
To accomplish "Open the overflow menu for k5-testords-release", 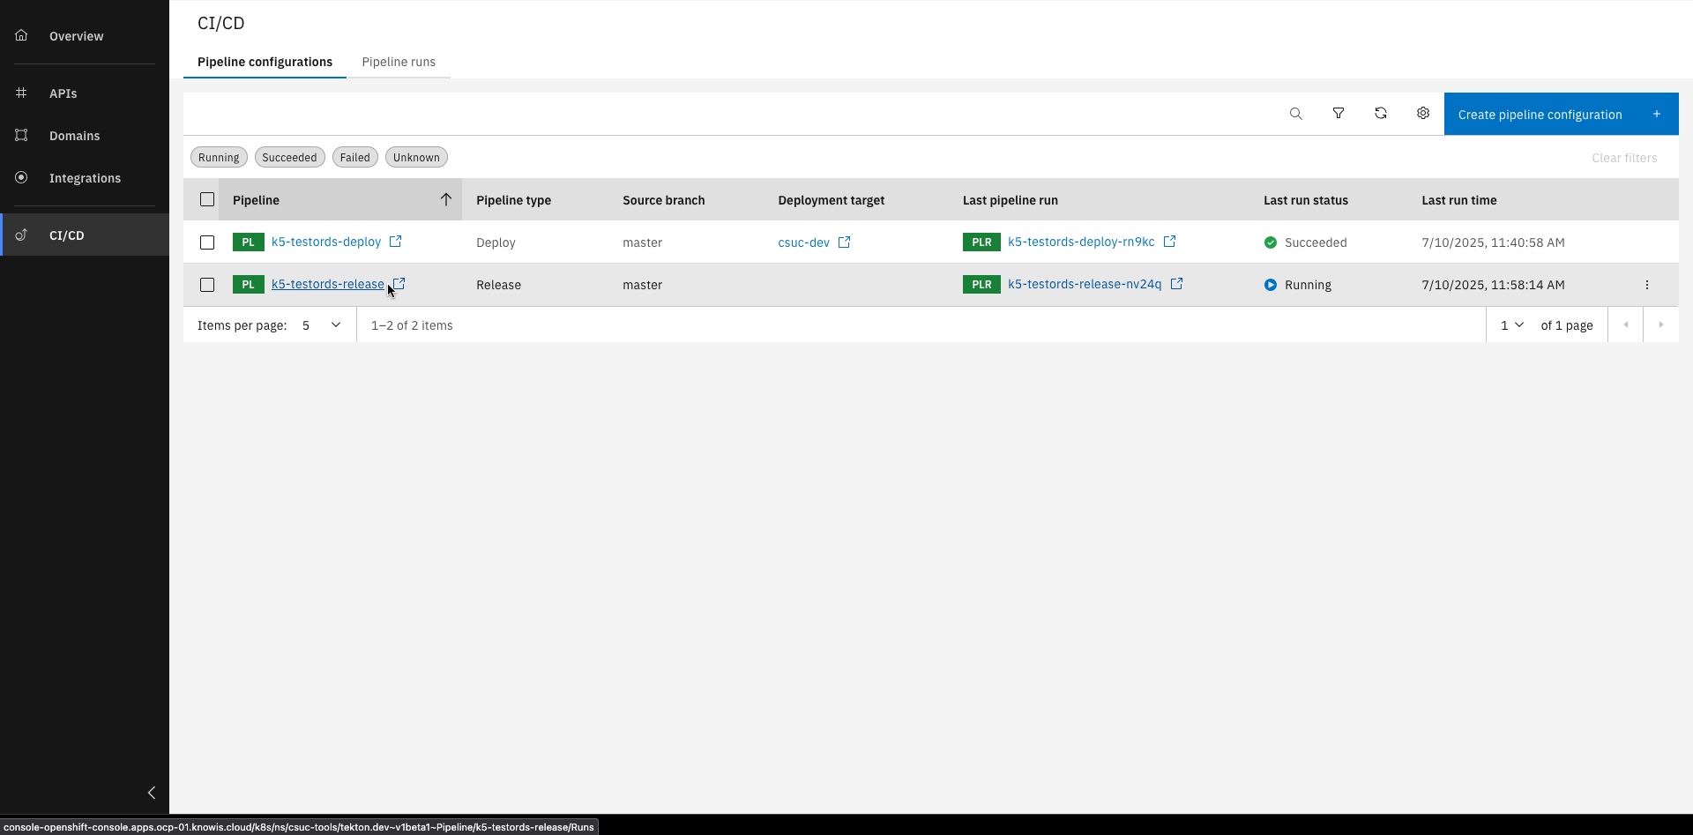I will (1647, 284).
